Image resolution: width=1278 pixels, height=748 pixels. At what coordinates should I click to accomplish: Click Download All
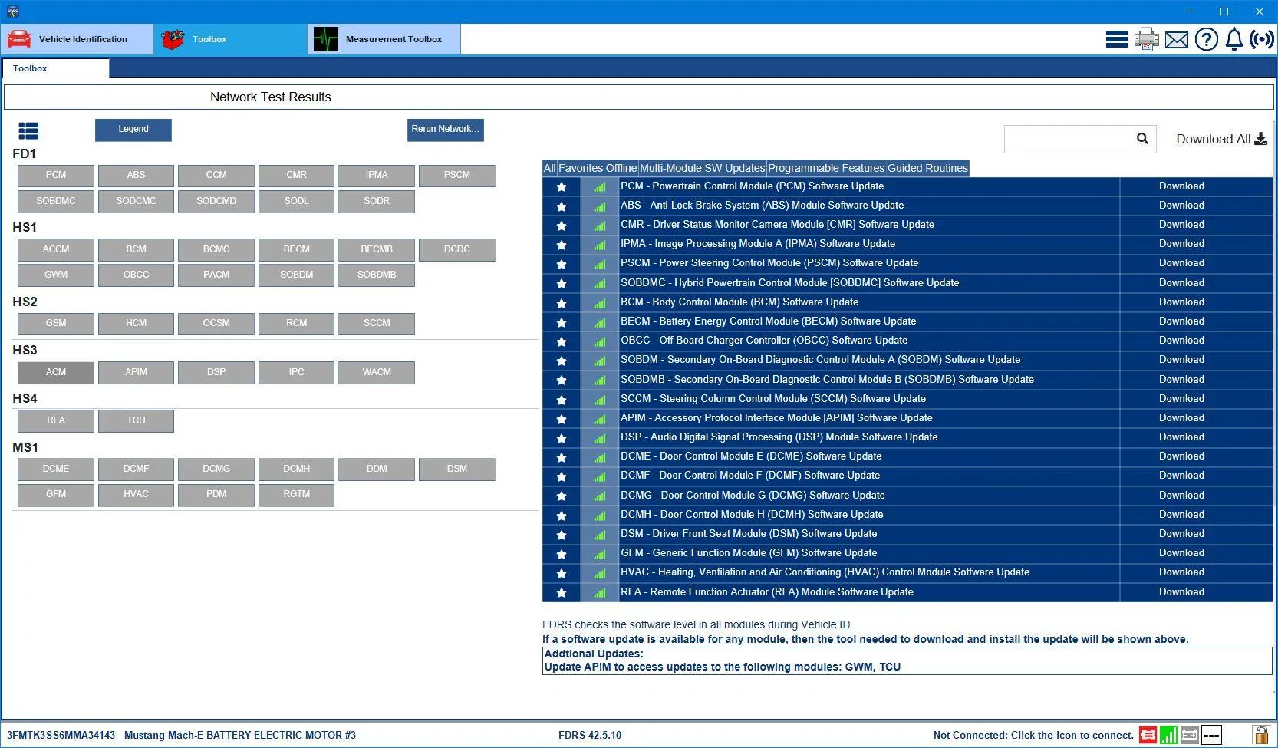[x=1221, y=139]
